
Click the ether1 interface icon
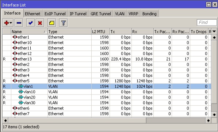tap(15, 37)
